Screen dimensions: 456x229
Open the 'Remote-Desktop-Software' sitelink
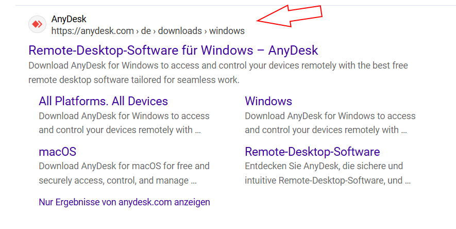click(x=312, y=152)
